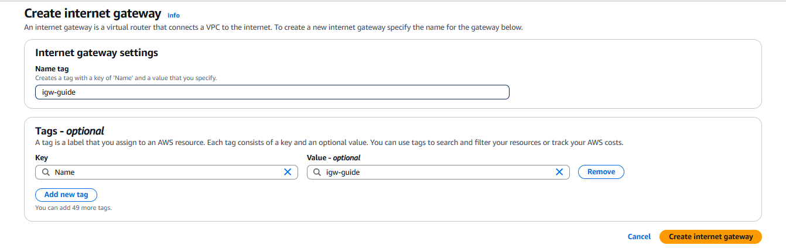Clear the Value field using its X icon
Image resolution: width=786 pixels, height=252 pixels.
[559, 172]
